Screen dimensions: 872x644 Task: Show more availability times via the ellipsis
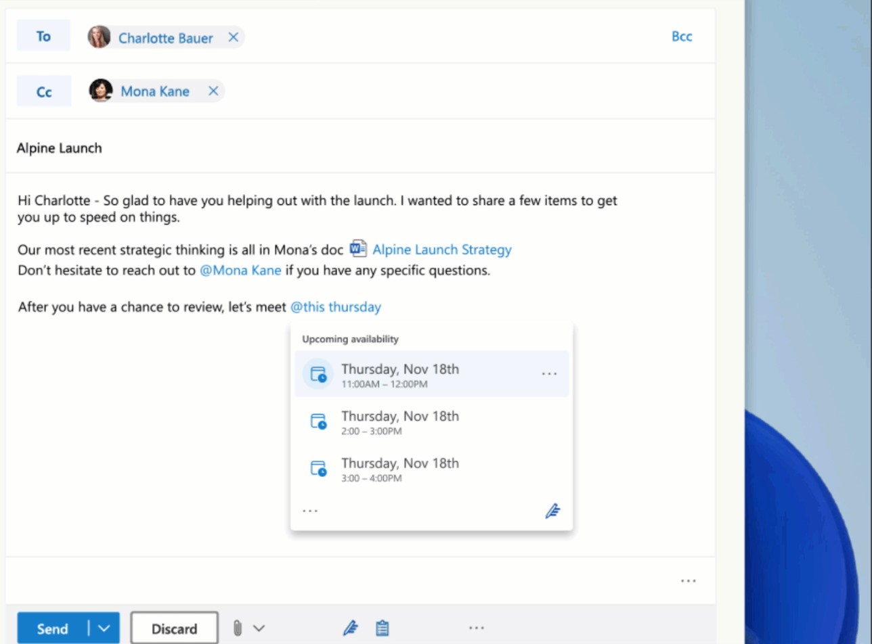coord(310,510)
